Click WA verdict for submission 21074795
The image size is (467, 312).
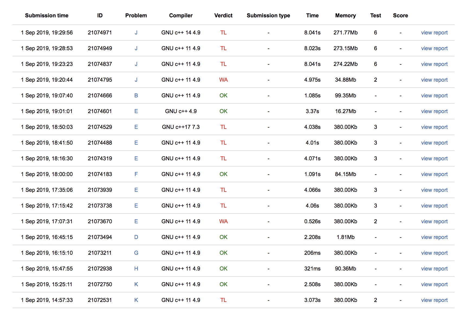point(223,80)
